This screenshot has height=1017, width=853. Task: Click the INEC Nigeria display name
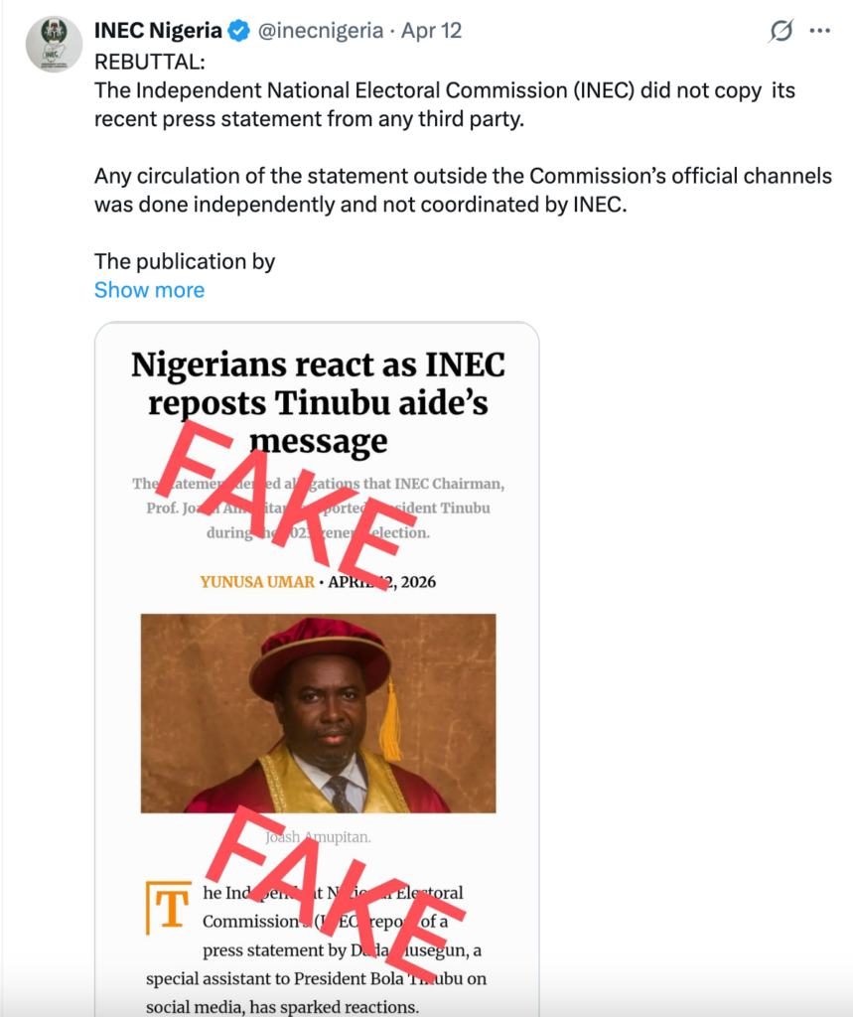pyautogui.click(x=154, y=30)
